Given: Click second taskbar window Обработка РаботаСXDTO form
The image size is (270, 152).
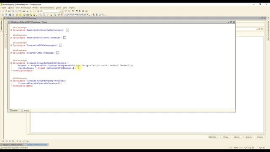Looking at the screenshot, I should (37, 144).
